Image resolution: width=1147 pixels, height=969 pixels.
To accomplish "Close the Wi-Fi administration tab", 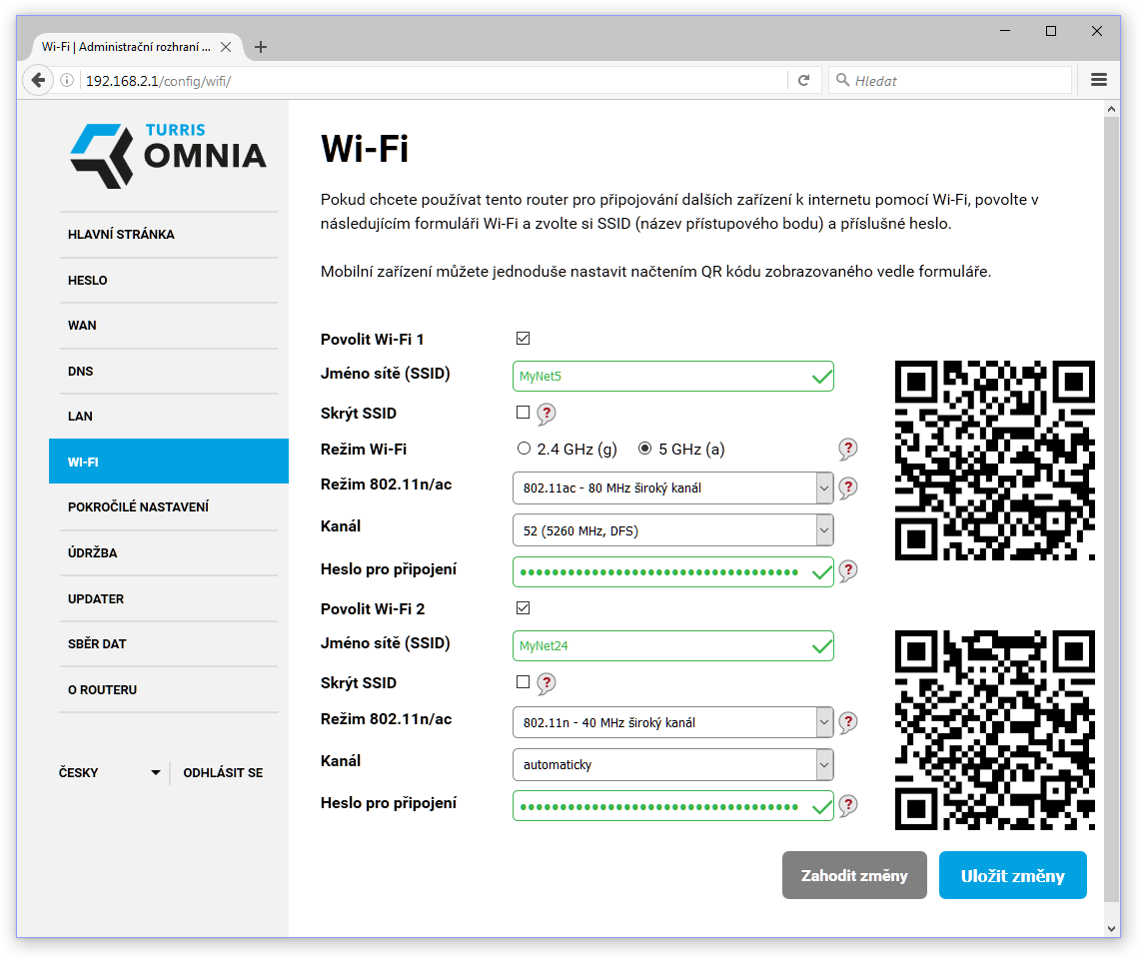I will [226, 47].
